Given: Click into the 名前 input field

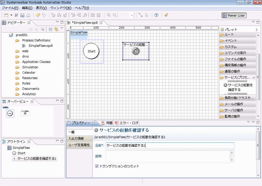Looking at the screenshot, I should [x=170, y=145].
